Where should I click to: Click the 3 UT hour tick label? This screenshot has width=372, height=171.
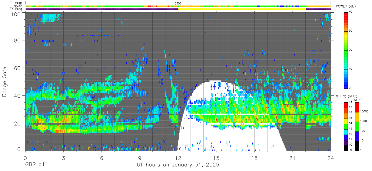click(63, 158)
